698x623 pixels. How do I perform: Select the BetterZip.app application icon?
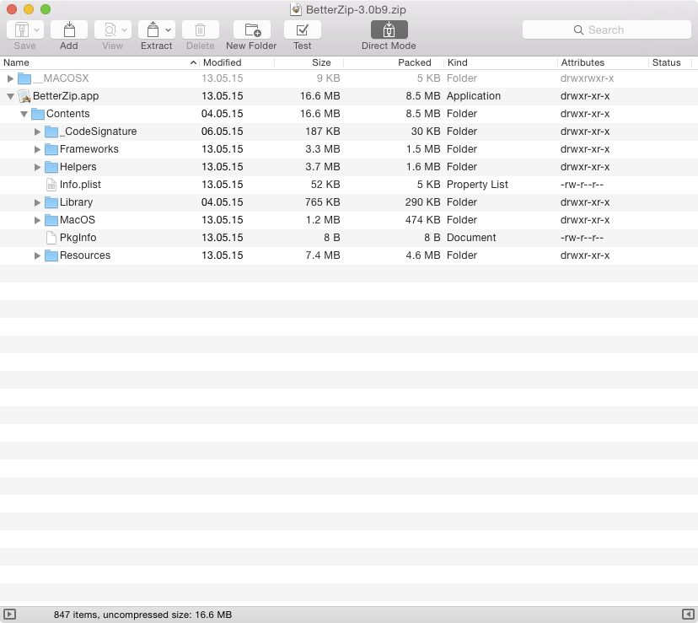24,96
